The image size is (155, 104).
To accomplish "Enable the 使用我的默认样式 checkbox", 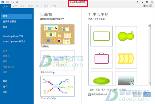I will [x=90, y=95].
